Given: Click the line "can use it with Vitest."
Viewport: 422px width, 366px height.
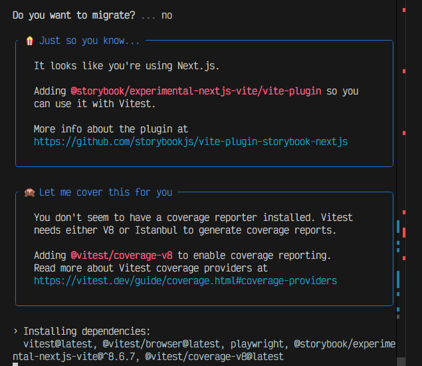Looking at the screenshot, I should tap(94, 104).
